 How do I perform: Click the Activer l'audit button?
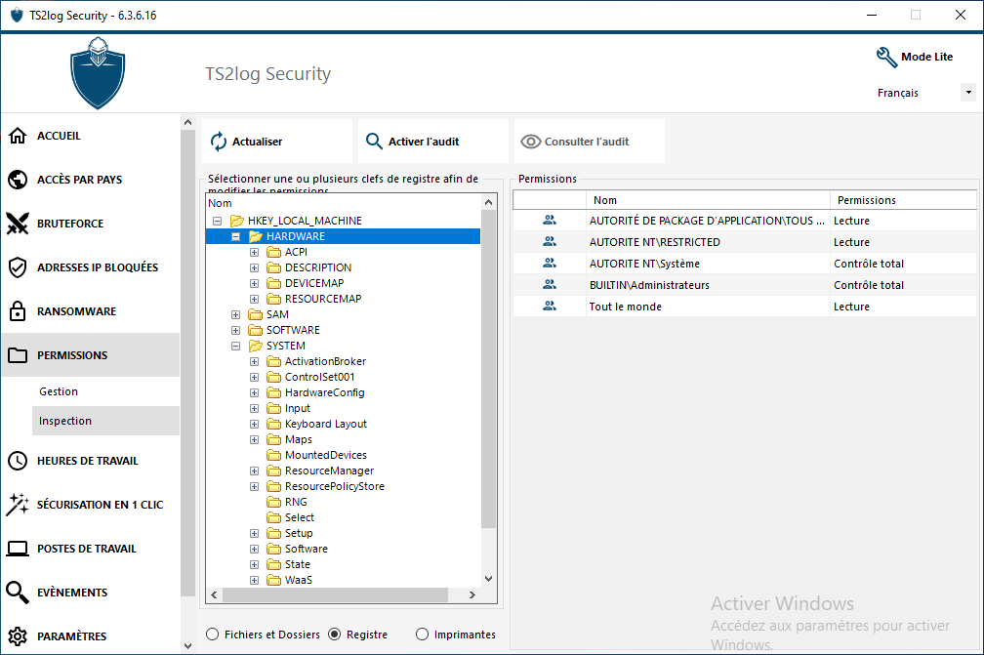click(433, 142)
